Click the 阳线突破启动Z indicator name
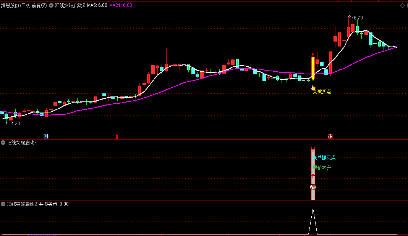The image size is (408, 236). [70, 5]
